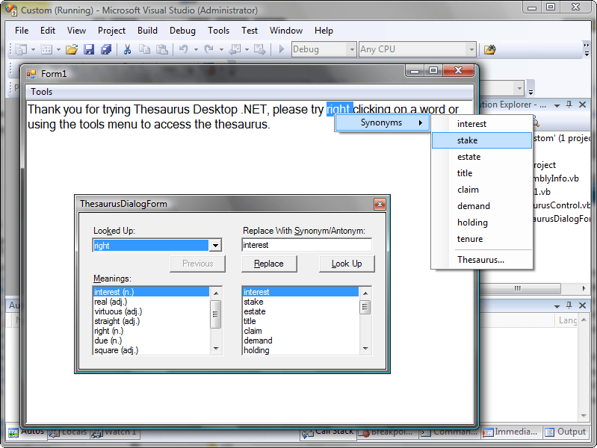
Task: Click the Start Debugging play icon
Action: click(x=282, y=49)
